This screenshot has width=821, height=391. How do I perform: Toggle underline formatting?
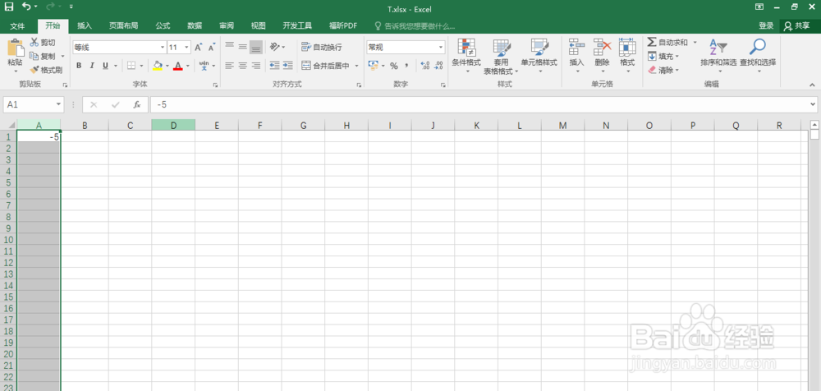[105, 66]
